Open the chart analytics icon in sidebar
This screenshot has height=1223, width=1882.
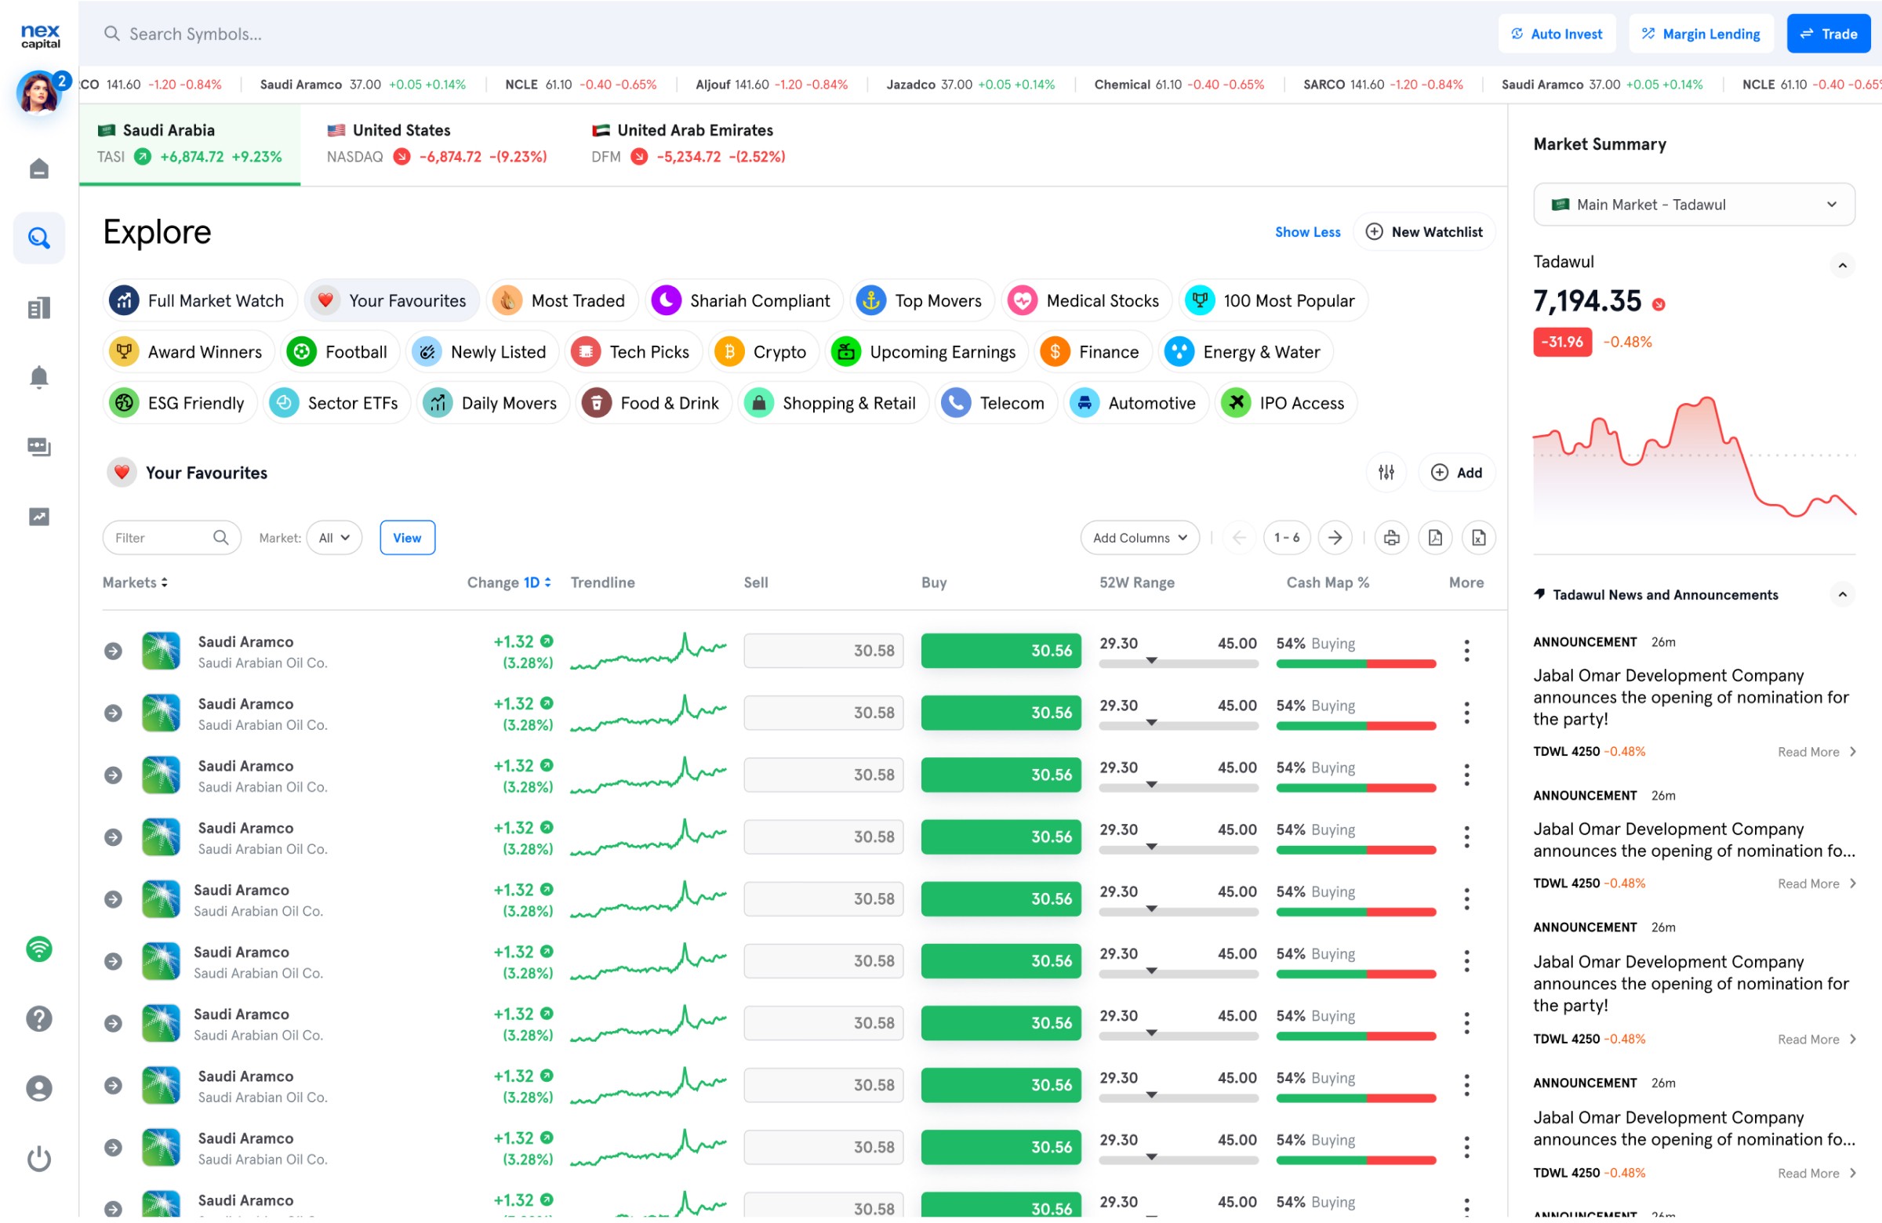click(x=38, y=517)
